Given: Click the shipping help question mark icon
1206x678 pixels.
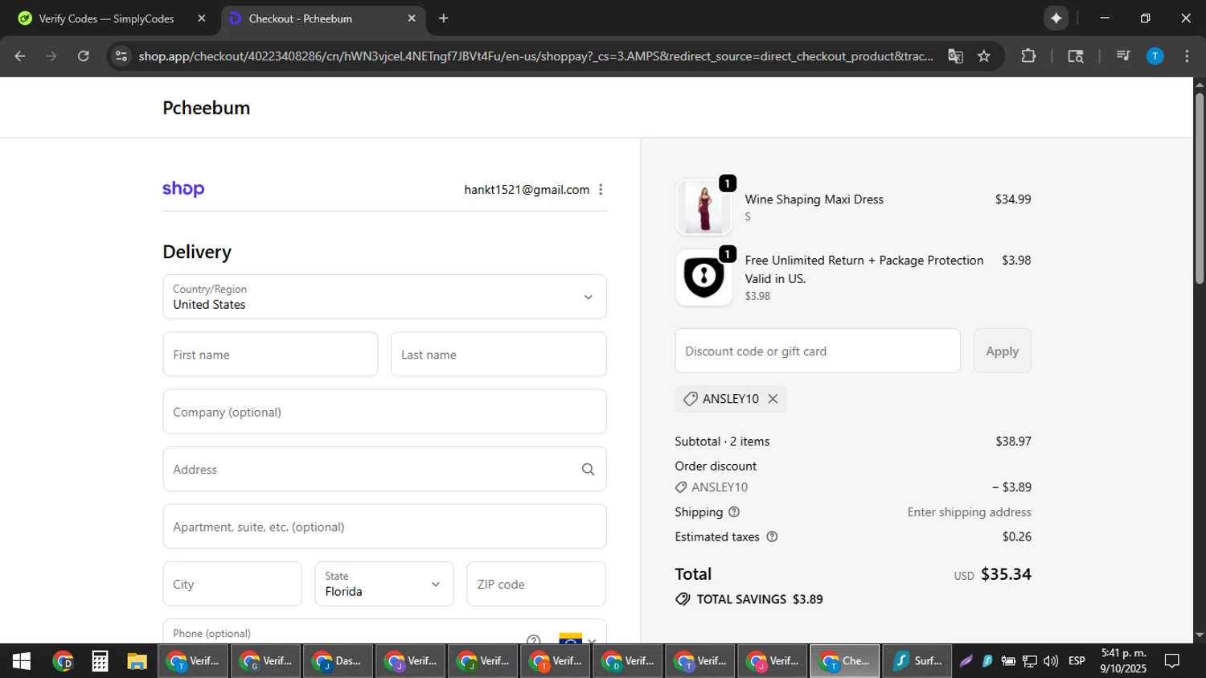Looking at the screenshot, I should (x=734, y=512).
